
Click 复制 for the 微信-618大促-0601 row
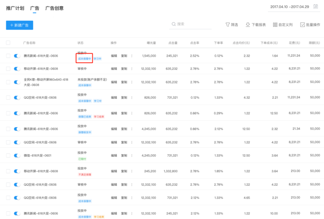pos(124,155)
